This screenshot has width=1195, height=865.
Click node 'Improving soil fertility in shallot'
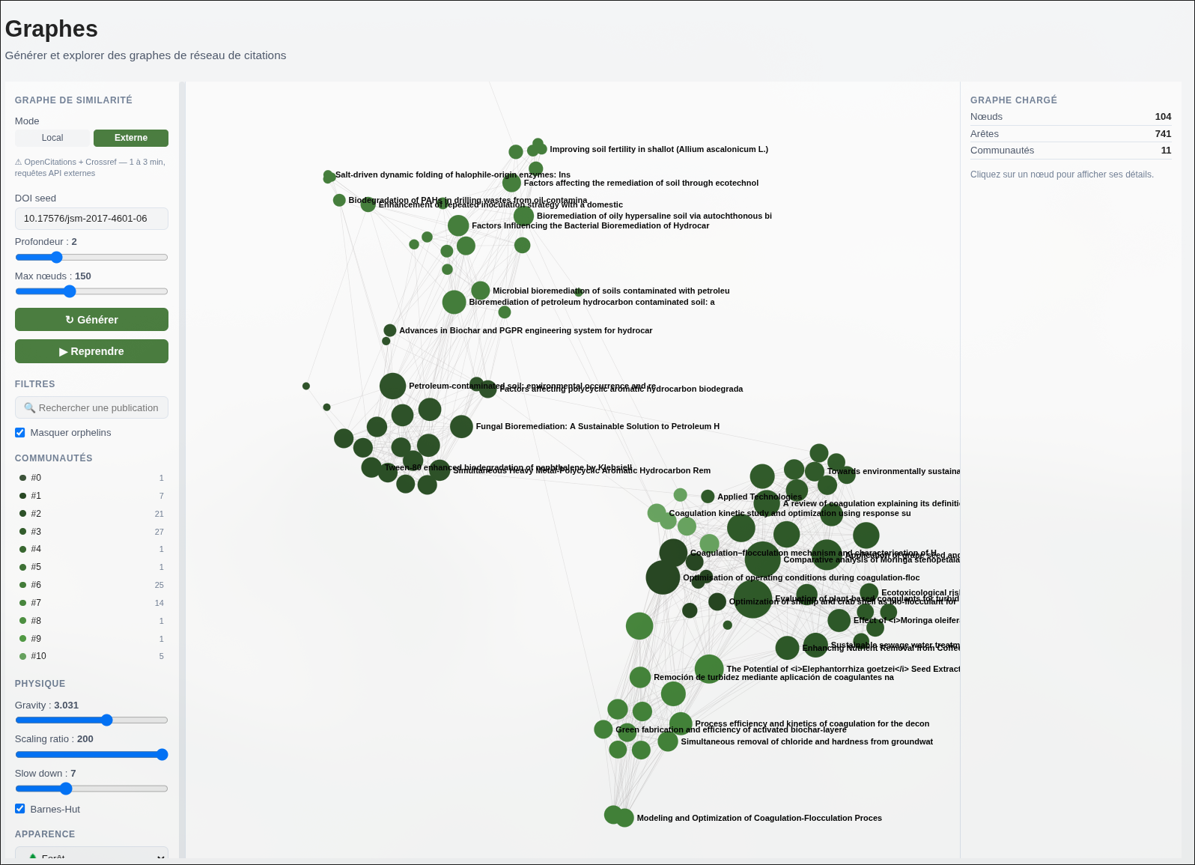coord(542,149)
